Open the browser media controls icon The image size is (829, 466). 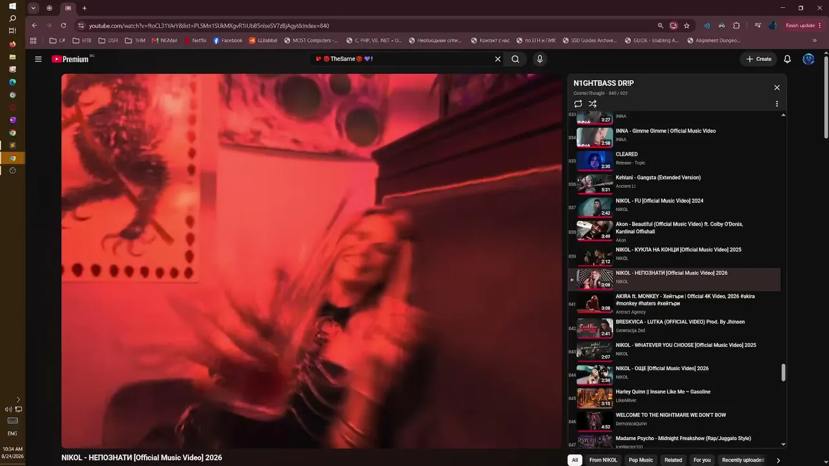(758, 26)
